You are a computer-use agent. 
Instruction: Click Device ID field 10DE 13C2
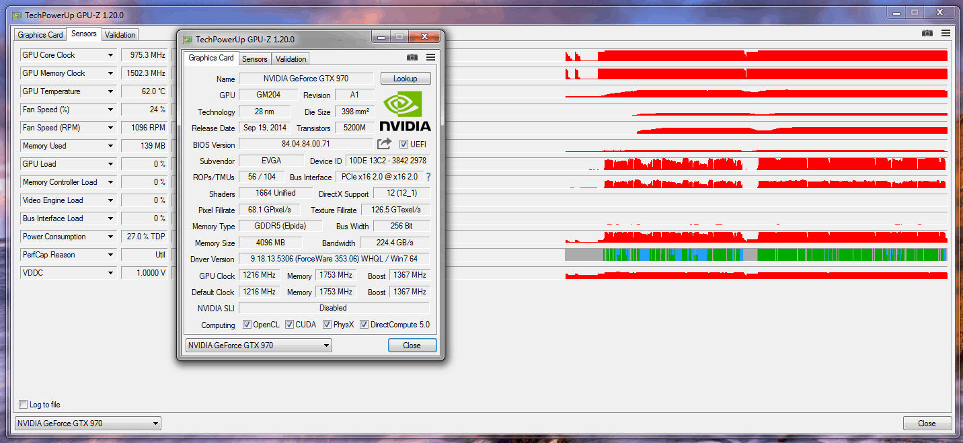(387, 161)
